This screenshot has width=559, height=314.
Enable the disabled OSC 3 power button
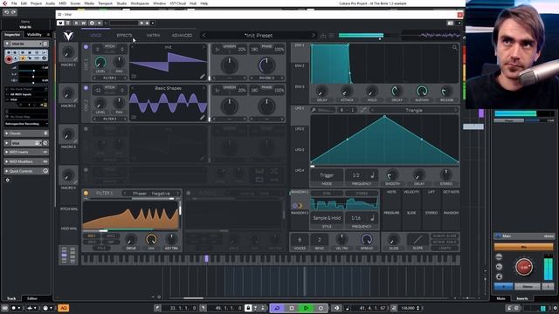(86, 129)
